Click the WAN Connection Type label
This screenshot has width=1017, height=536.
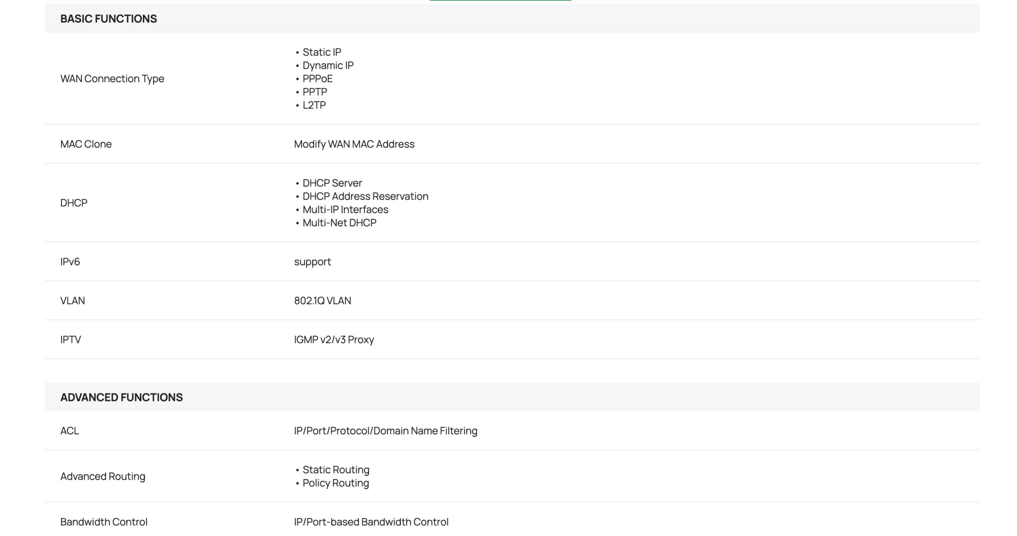click(x=112, y=79)
